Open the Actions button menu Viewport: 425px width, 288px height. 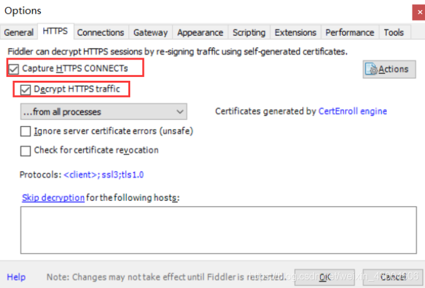[x=389, y=69]
